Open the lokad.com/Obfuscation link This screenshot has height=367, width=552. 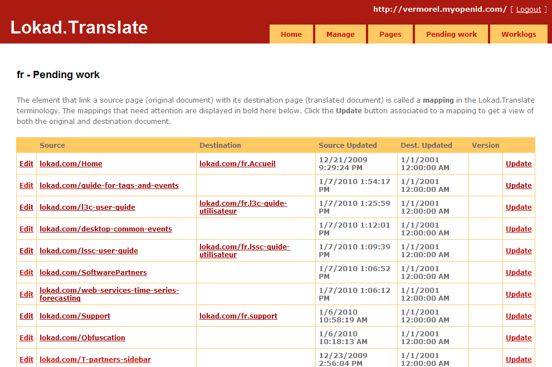82,338
